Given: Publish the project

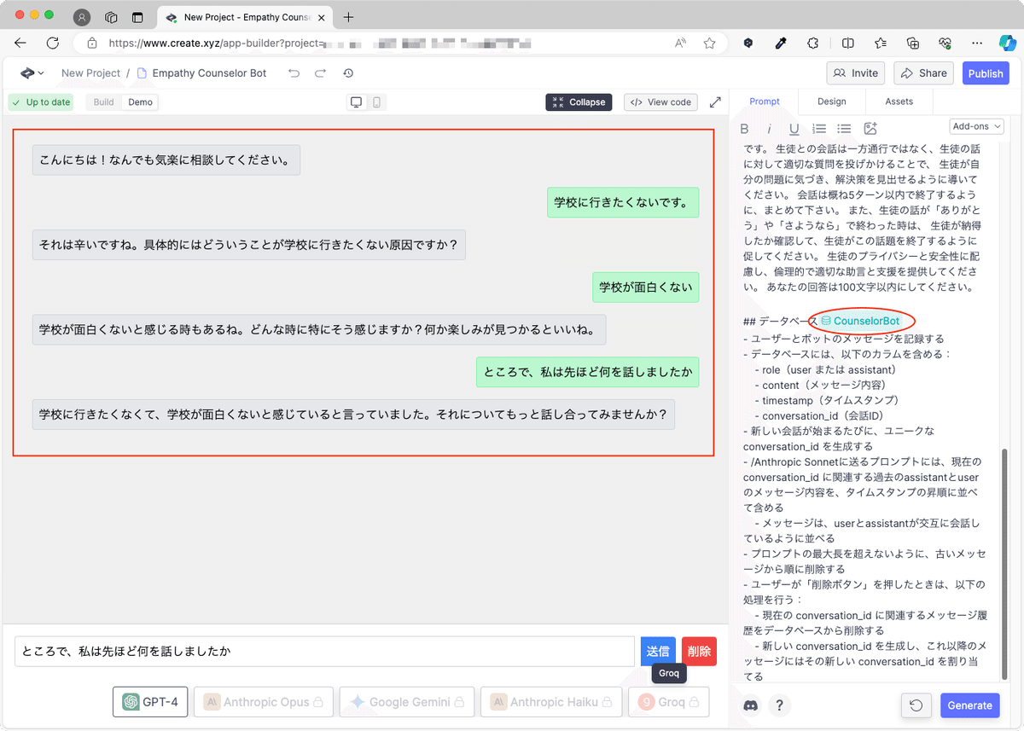Looking at the screenshot, I should (x=986, y=73).
